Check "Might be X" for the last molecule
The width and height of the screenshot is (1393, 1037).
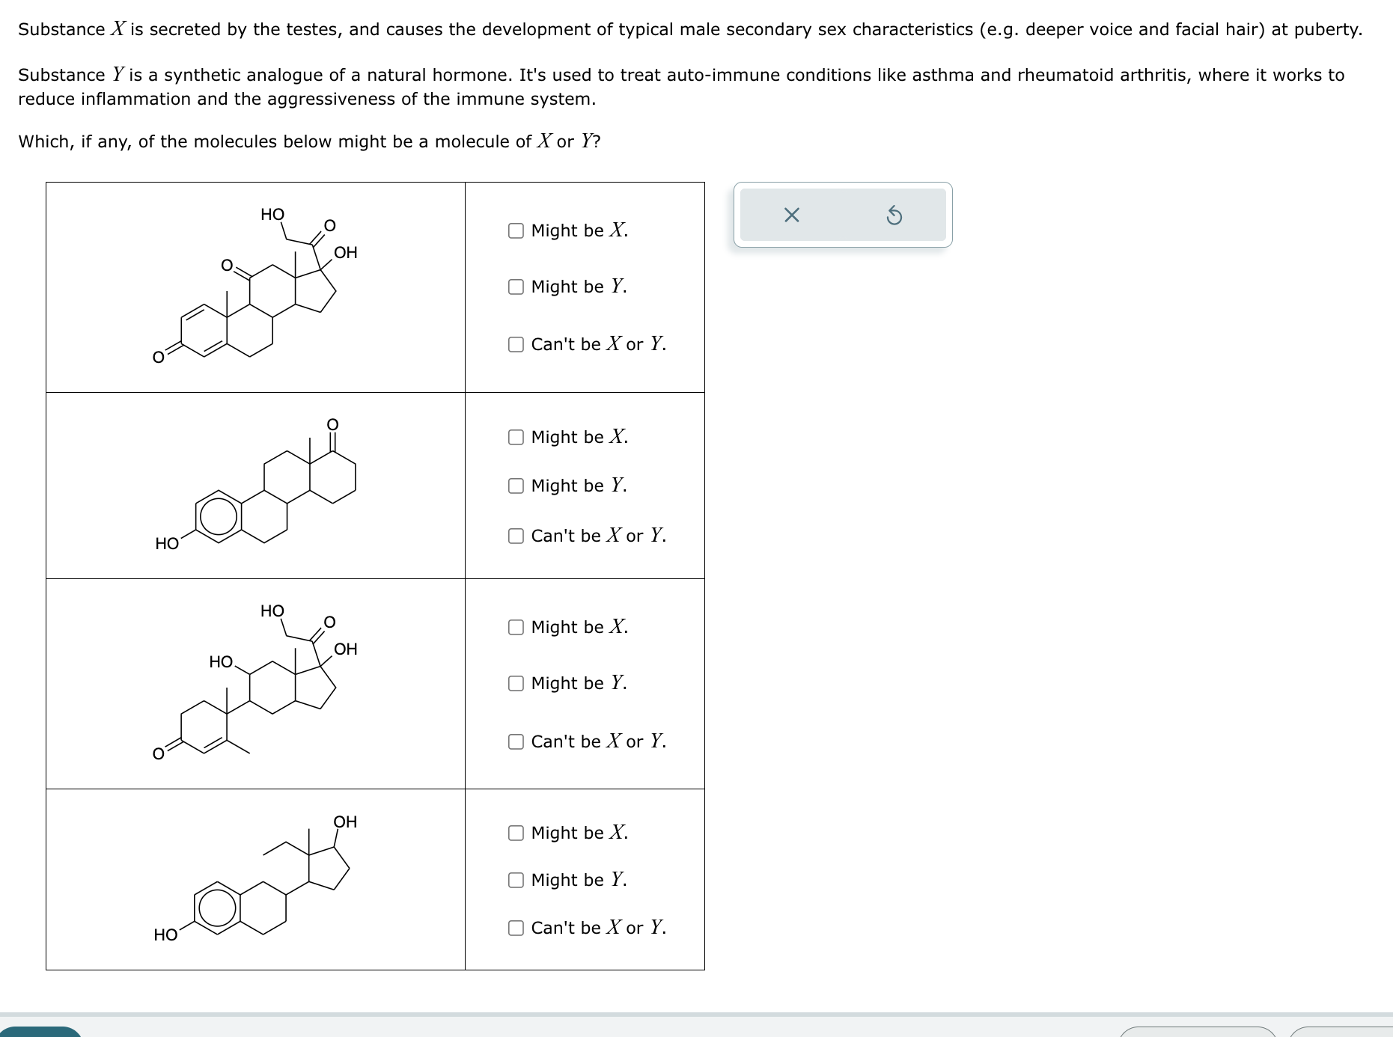pos(515,833)
